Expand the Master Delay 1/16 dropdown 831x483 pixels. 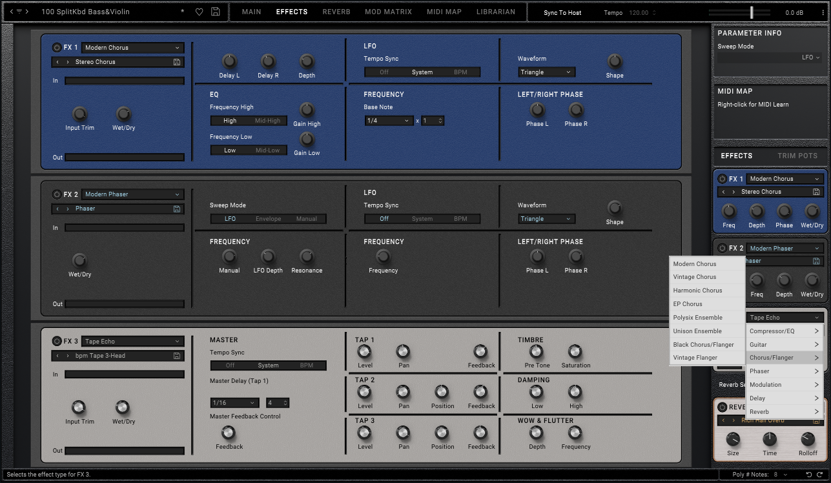pos(234,403)
